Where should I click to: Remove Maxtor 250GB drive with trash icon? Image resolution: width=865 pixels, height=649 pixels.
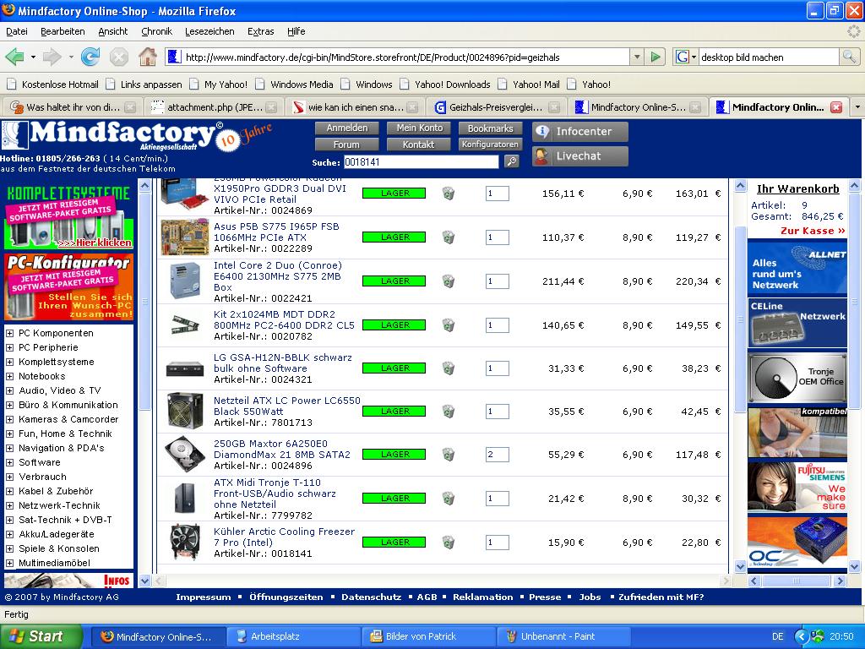449,454
